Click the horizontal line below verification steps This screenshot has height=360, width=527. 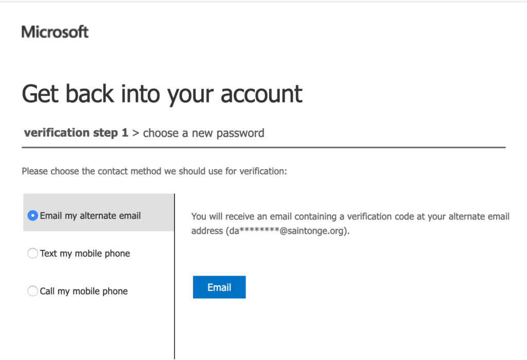pyautogui.click(x=263, y=148)
